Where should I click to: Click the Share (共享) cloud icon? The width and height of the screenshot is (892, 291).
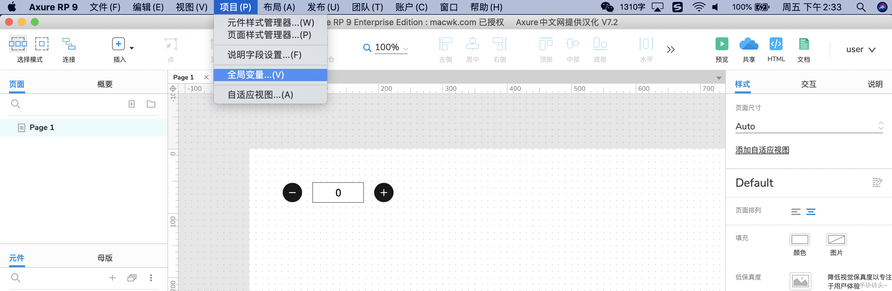[x=749, y=44]
